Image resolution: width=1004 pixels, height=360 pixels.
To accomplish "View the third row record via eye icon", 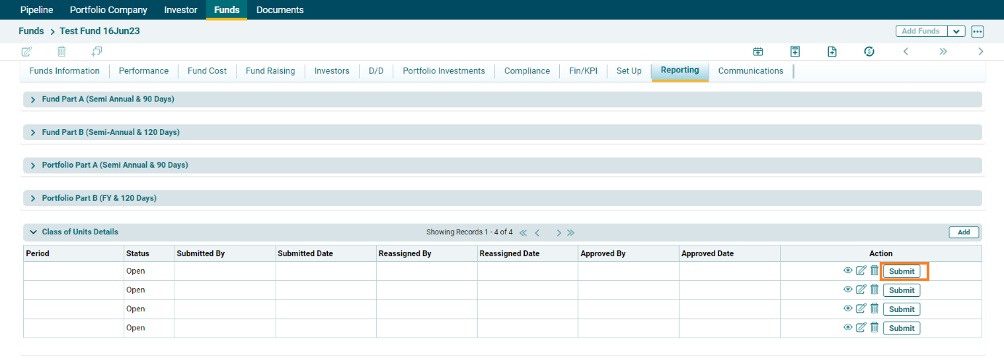I will (848, 308).
